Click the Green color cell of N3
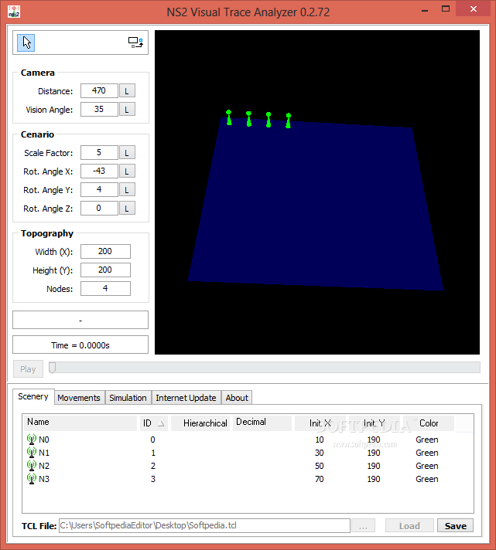This screenshot has width=496, height=550. [427, 479]
